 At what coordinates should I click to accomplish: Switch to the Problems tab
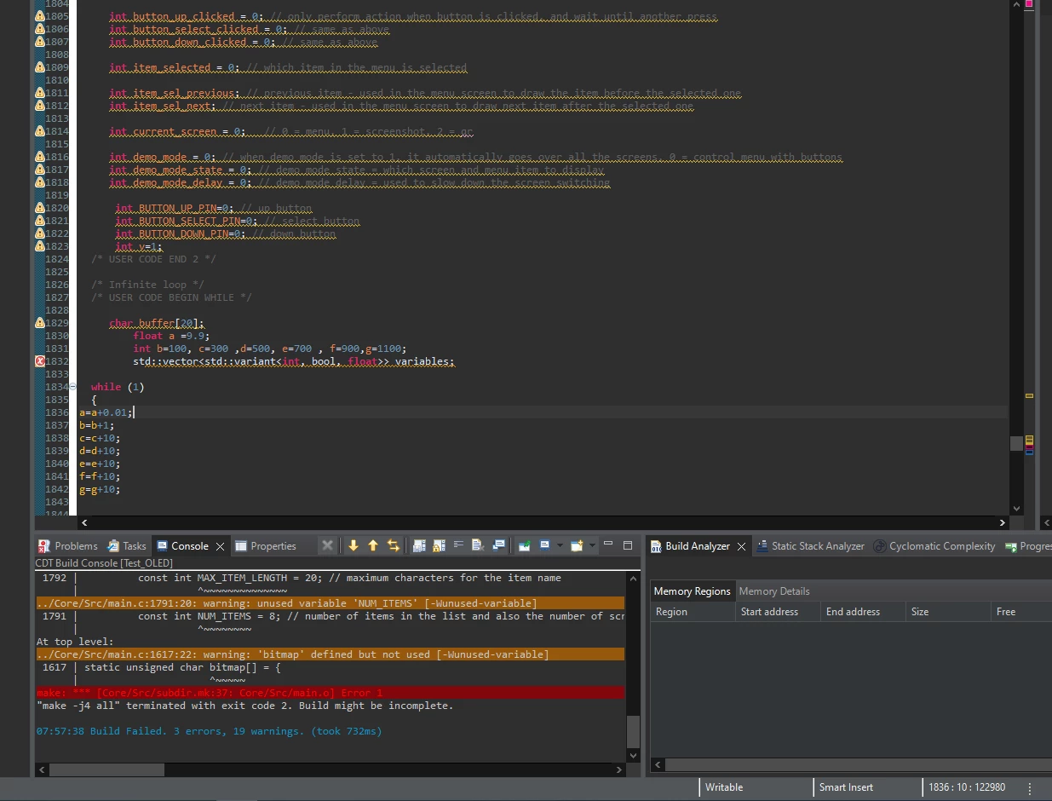(68, 546)
